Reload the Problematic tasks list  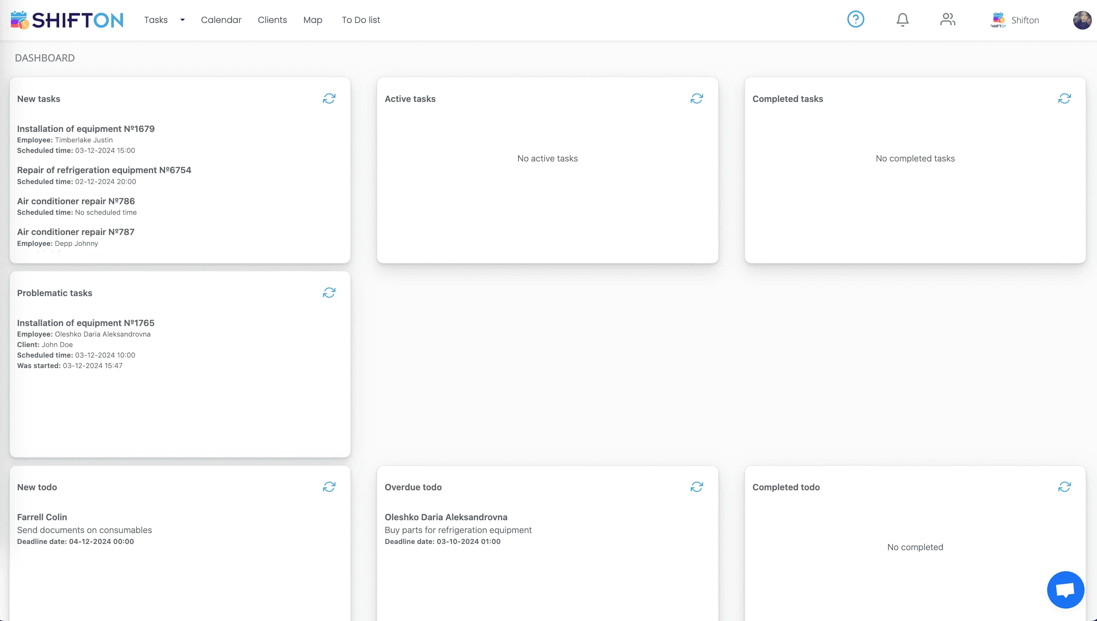(329, 293)
